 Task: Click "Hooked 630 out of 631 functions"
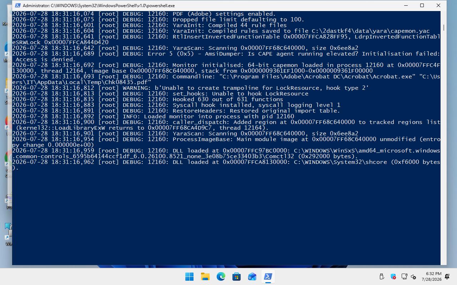228,99
